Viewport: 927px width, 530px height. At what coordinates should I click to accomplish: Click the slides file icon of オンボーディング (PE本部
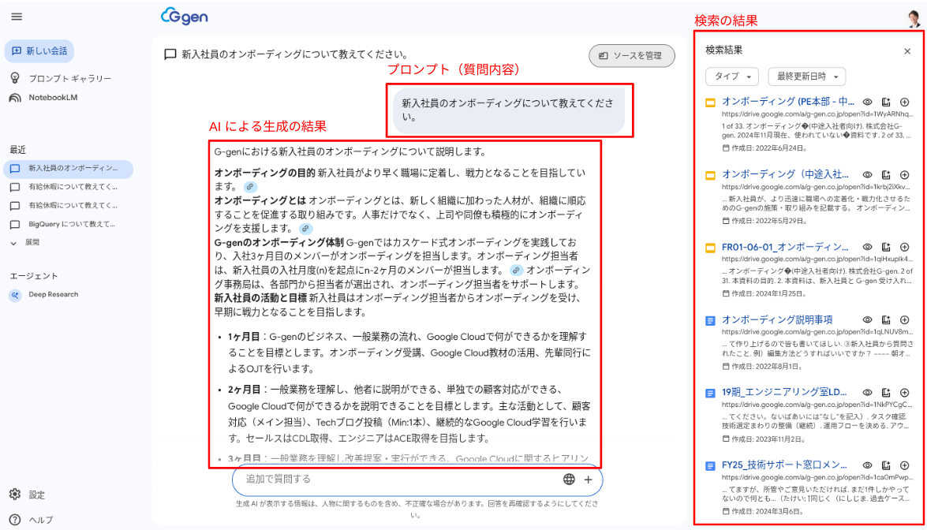coord(710,103)
